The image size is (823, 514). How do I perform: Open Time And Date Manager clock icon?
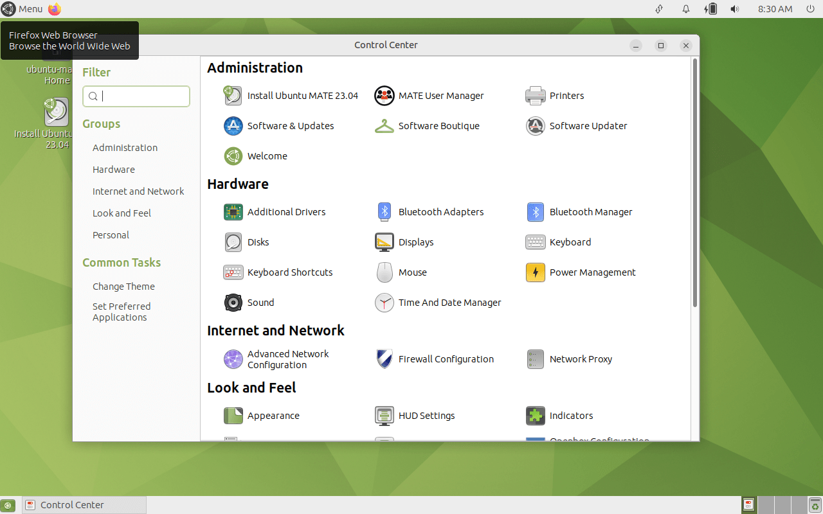[x=384, y=303]
